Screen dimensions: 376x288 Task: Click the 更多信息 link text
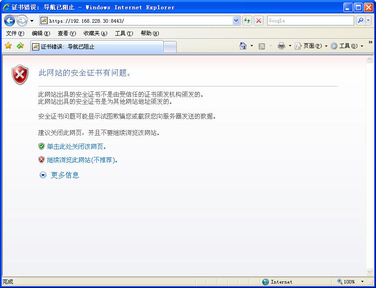(65, 175)
